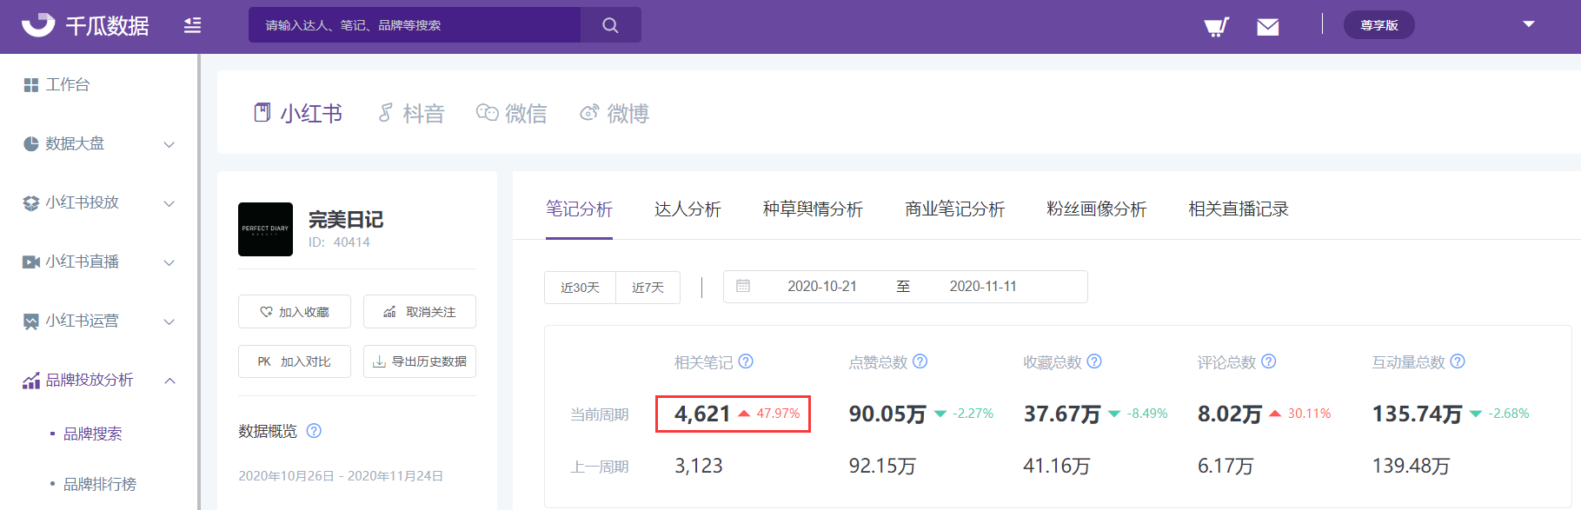Screen dimensions: 1581x510
Task: Click the 37.67万 favorites value
Action: pos(1062,414)
